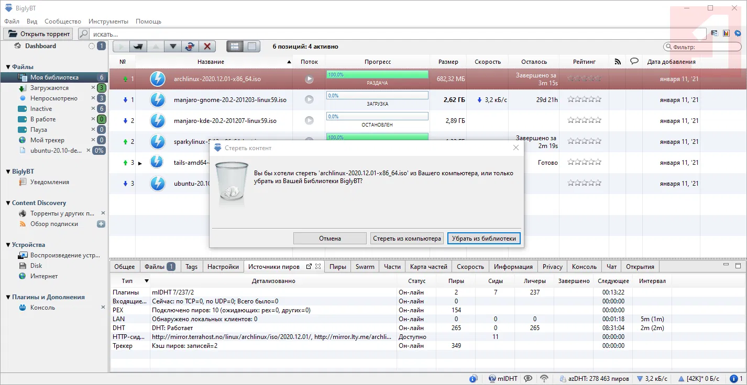This screenshot has height=385, width=747.
Task: Click the red X remove toolbar icon
Action: (x=207, y=46)
